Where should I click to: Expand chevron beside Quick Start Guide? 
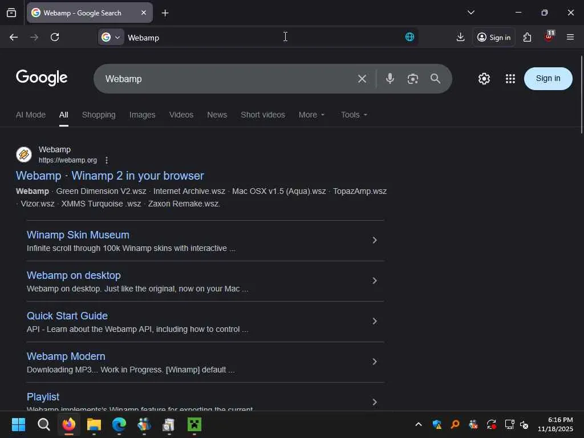375,321
